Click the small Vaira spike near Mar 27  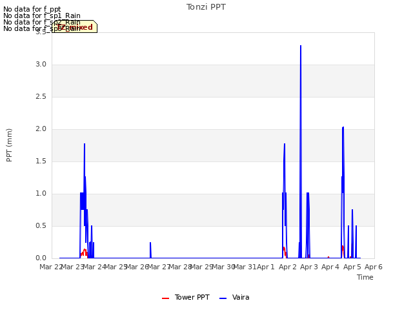(150, 250)
